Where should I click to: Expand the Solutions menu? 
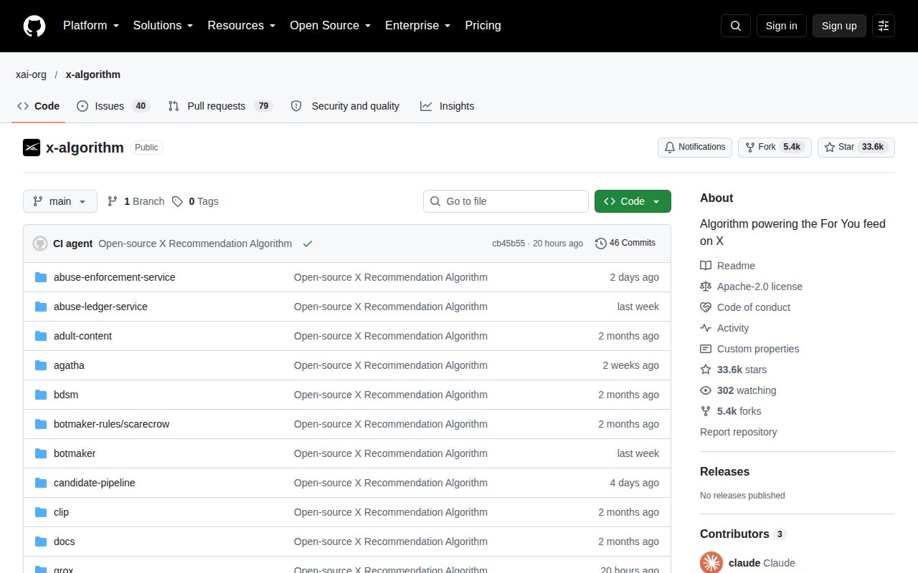pyautogui.click(x=163, y=26)
